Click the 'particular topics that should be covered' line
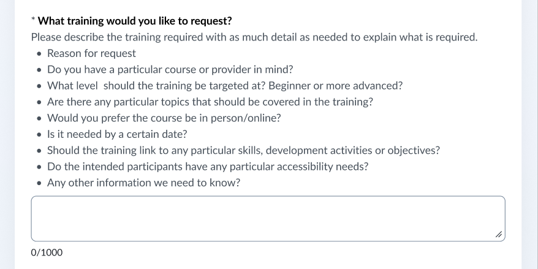Screen dimensions: 538x269 pos(210,102)
